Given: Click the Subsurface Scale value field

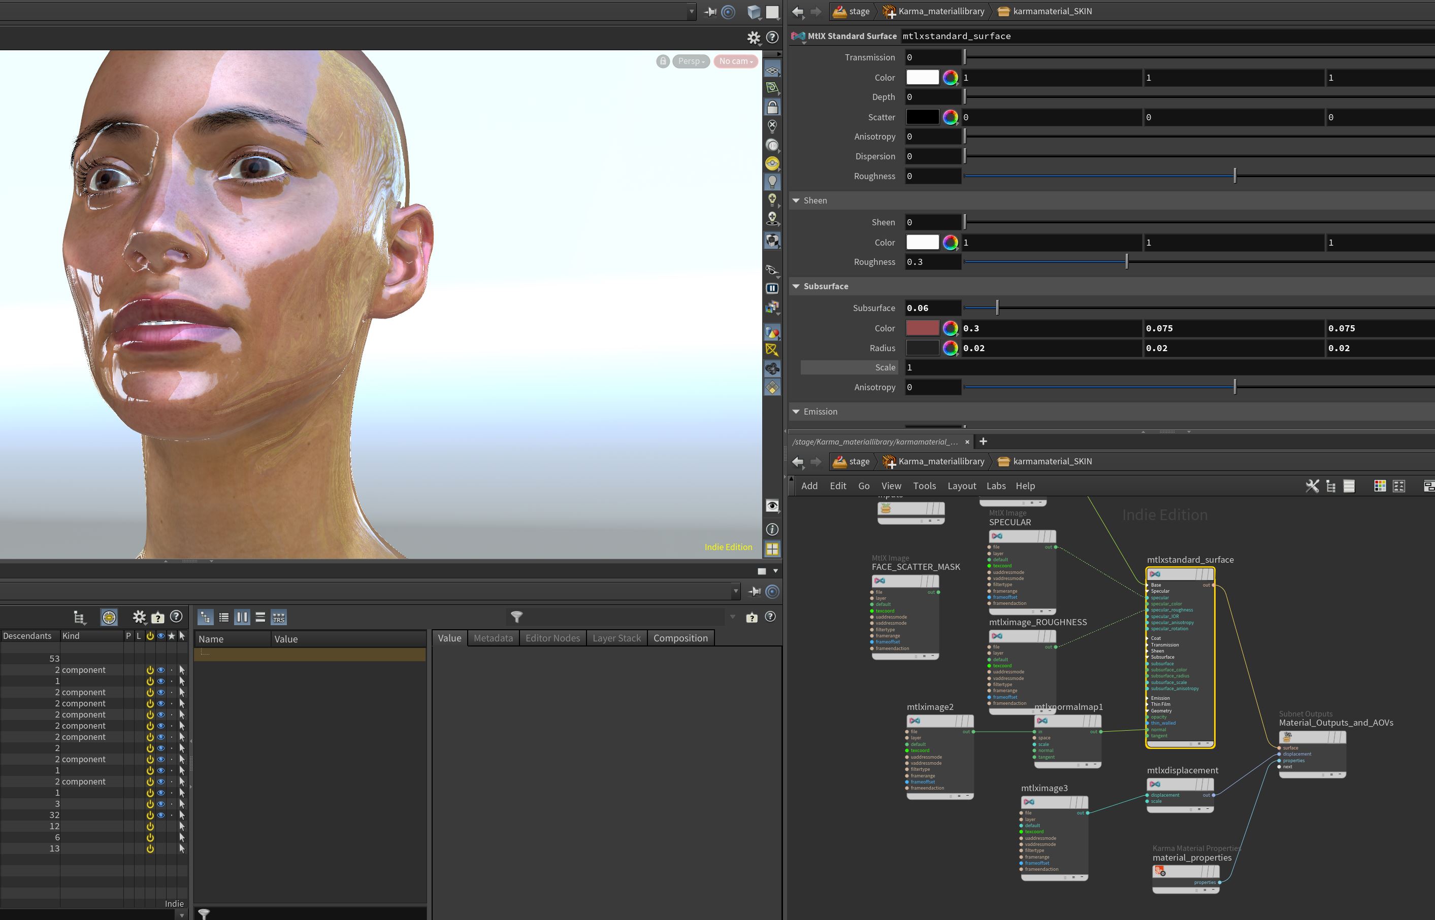Looking at the screenshot, I should click(1169, 367).
